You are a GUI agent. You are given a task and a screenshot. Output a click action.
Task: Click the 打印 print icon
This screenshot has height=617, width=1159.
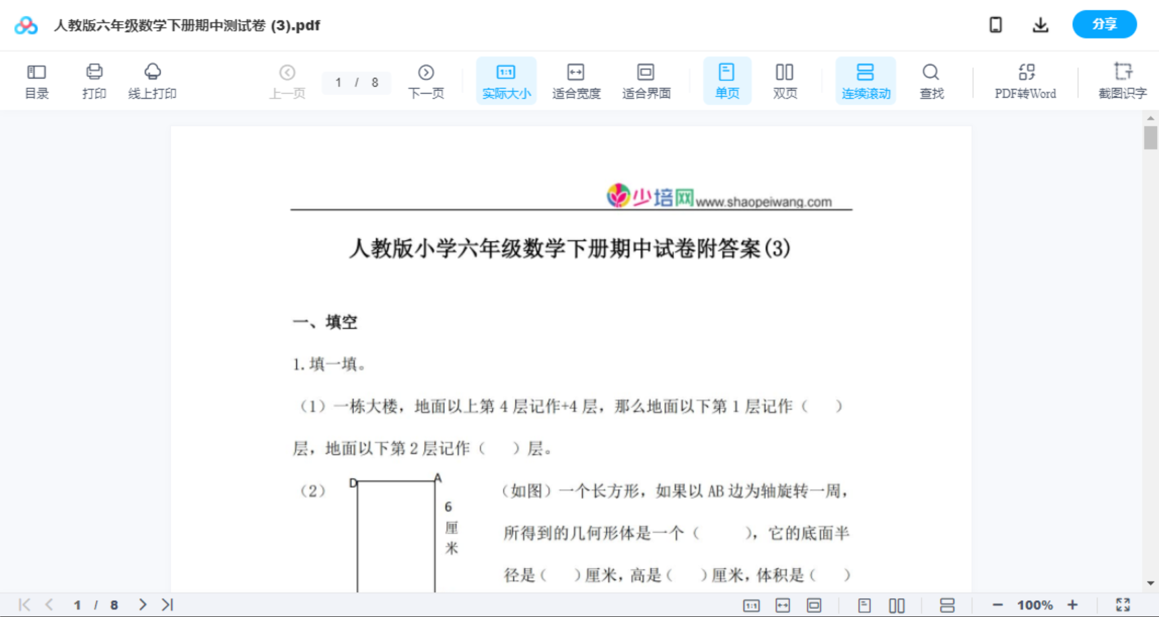coord(94,80)
